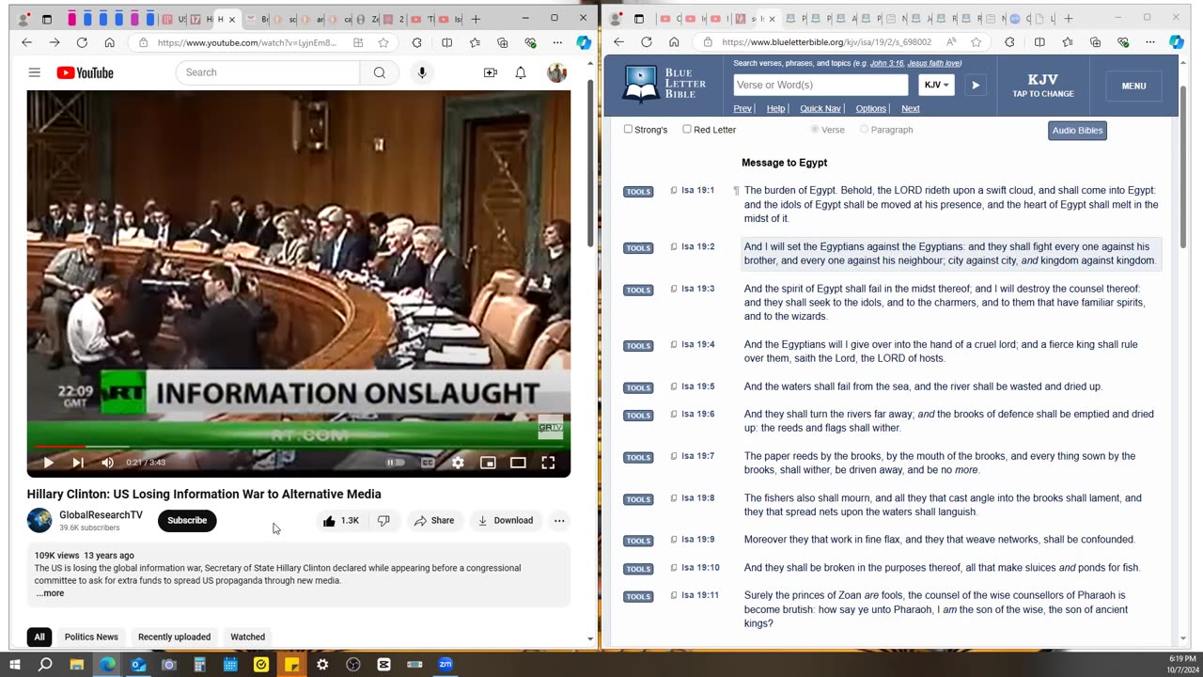Subscribe to GlobalResearchTV channel
Image resolution: width=1203 pixels, height=677 pixels.
pyautogui.click(x=187, y=521)
